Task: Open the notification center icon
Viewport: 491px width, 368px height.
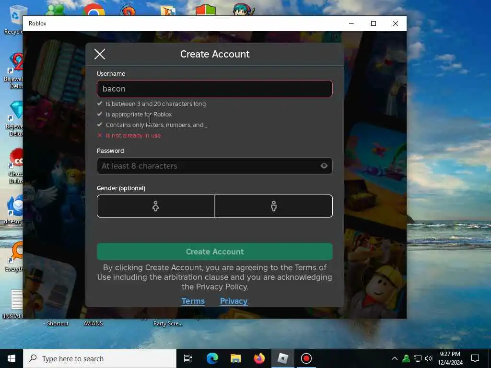Action: coord(475,358)
